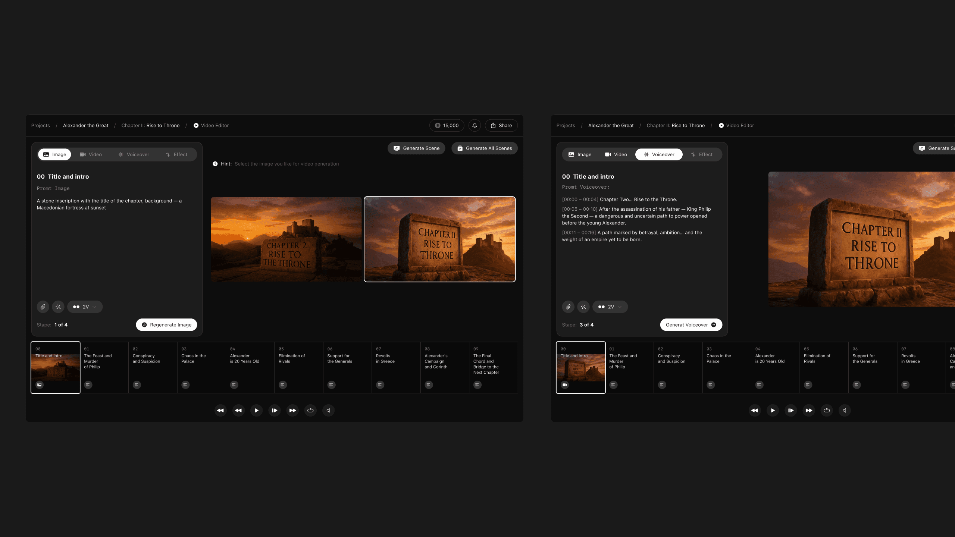Click the Generate All Scenes button
The width and height of the screenshot is (955, 537).
tap(484, 148)
